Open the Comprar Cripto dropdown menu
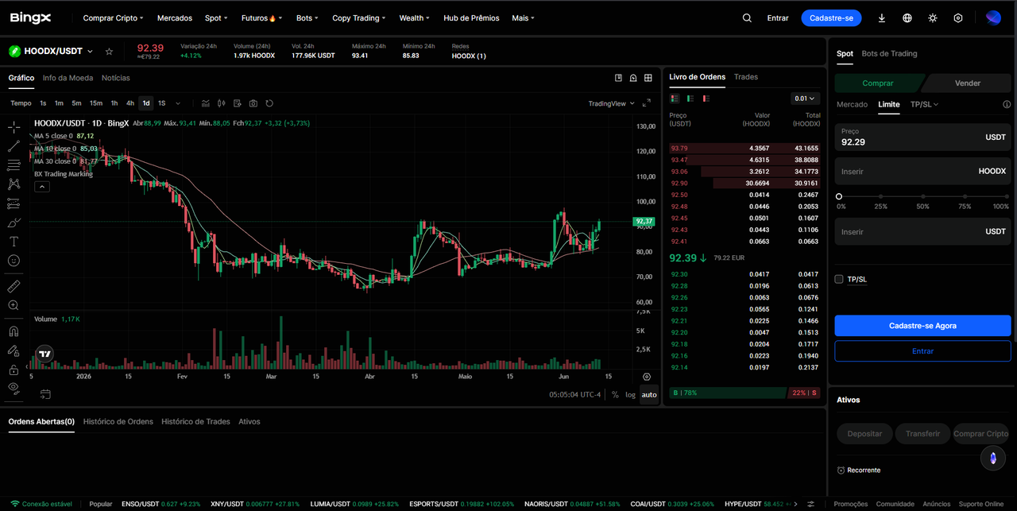 114,17
